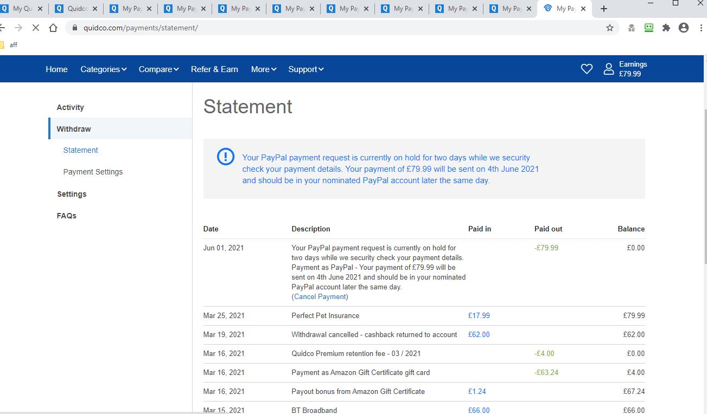Open the More dropdown menu

[x=264, y=69]
